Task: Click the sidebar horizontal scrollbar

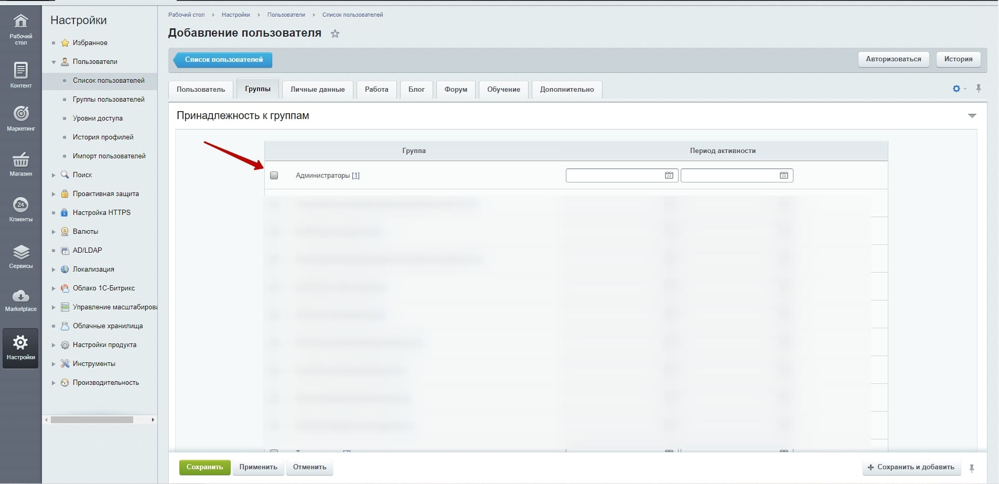Action: (92, 420)
